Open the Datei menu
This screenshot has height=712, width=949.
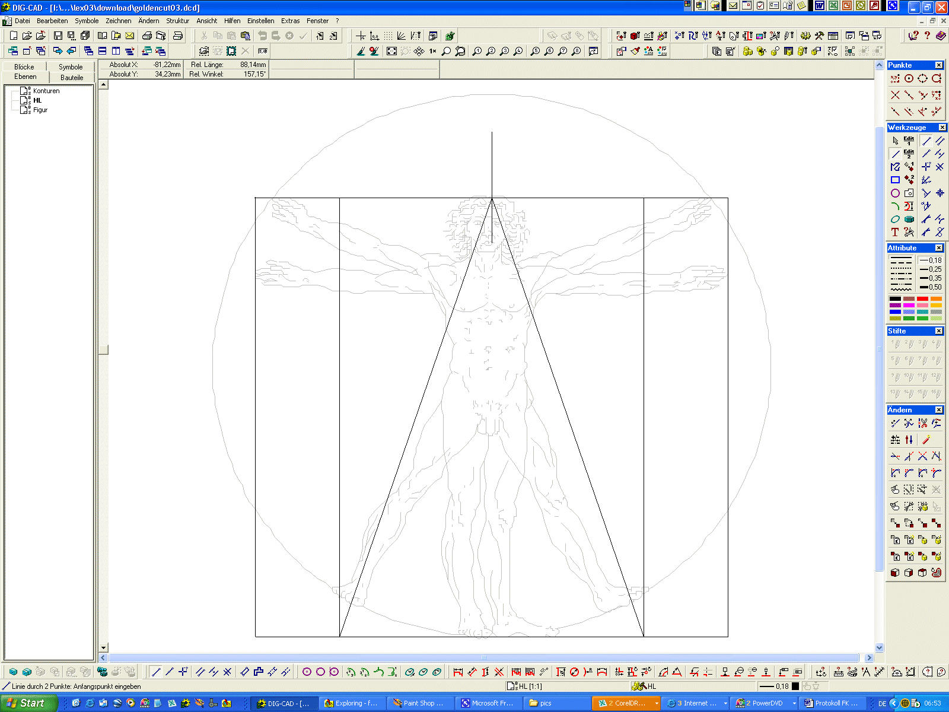coord(23,21)
